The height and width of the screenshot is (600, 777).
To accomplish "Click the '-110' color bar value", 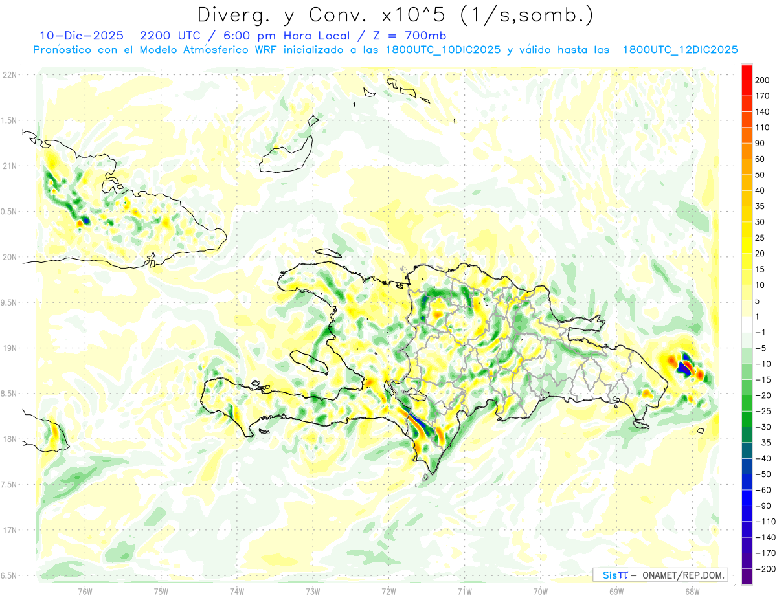I will click(x=765, y=522).
